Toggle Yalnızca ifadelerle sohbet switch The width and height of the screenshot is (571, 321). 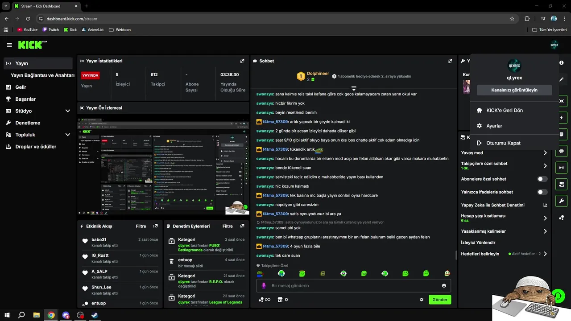tap(542, 192)
